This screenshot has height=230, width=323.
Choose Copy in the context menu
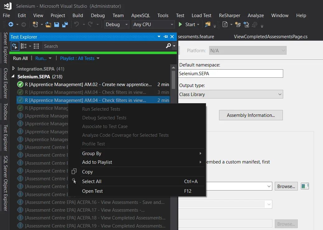pyautogui.click(x=137, y=172)
